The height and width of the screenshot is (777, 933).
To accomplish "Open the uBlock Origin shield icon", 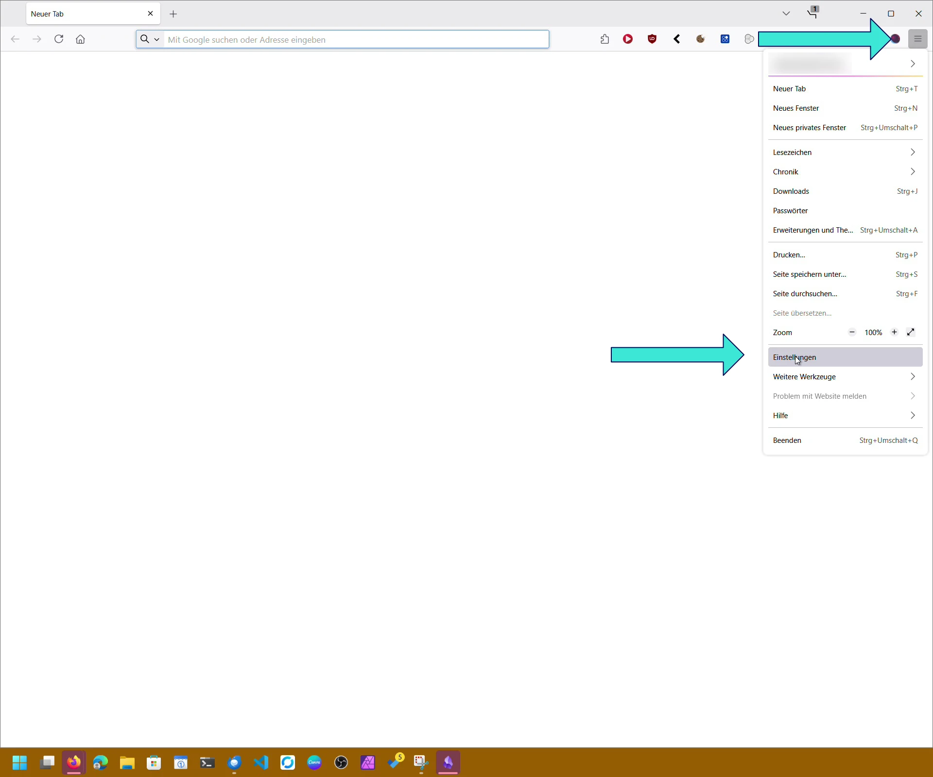I will tap(652, 39).
